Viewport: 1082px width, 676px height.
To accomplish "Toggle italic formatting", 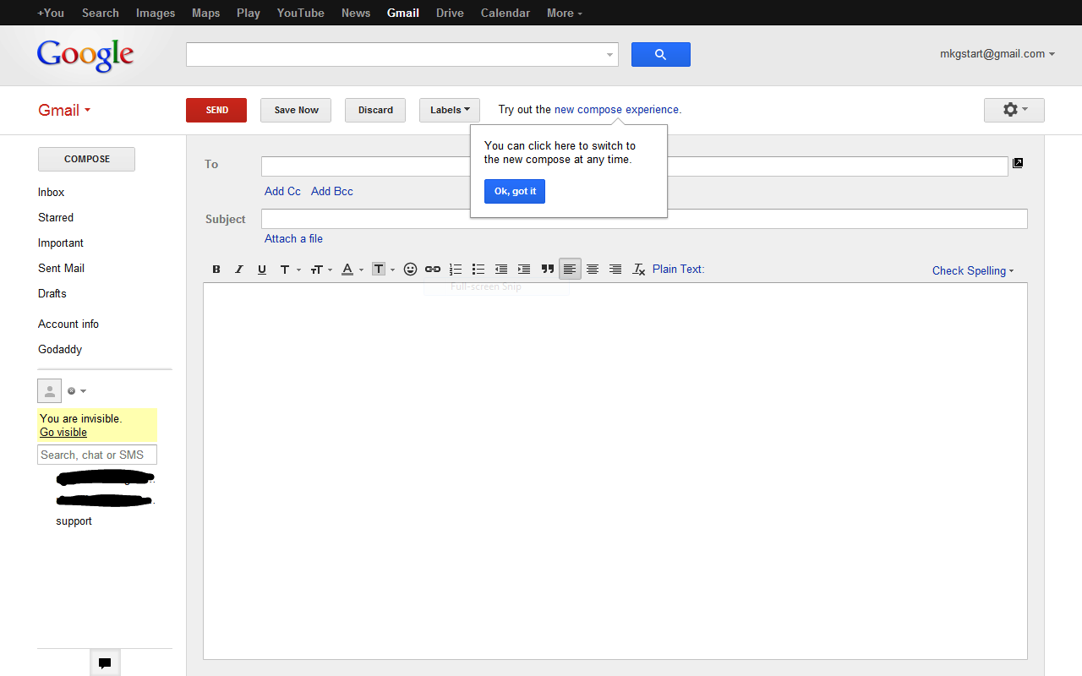I will tap(239, 270).
